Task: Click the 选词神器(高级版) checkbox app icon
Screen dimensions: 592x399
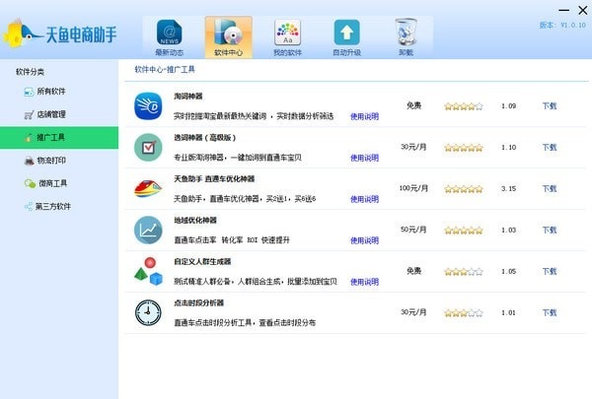Action: tap(148, 147)
